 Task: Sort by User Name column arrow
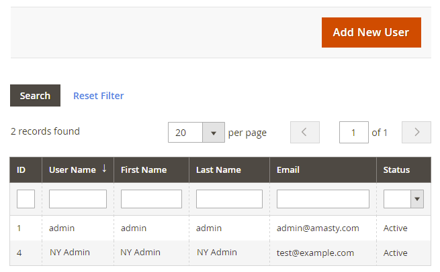coord(104,169)
